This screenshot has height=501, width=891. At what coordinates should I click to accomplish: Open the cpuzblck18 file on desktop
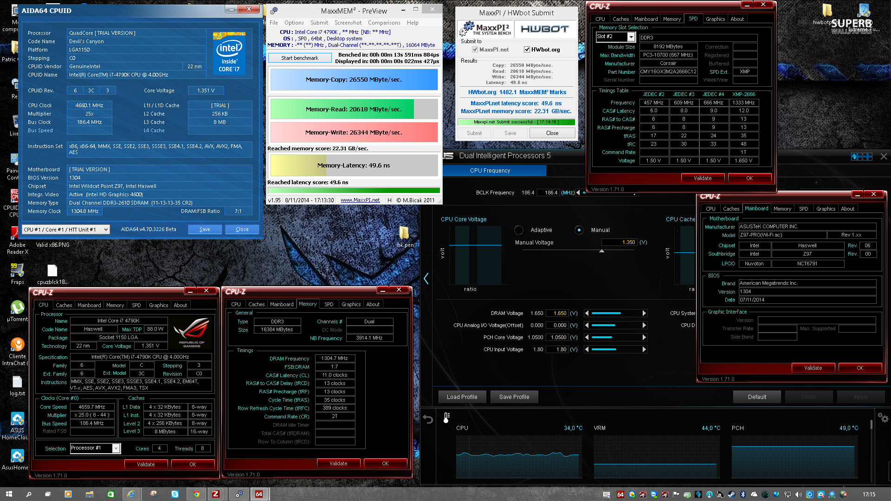(52, 274)
